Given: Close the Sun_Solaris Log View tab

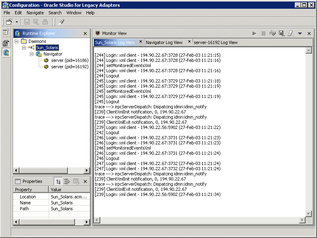Looking at the screenshot, I should click(x=141, y=42).
